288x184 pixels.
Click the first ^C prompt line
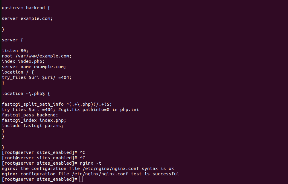tap(44, 152)
